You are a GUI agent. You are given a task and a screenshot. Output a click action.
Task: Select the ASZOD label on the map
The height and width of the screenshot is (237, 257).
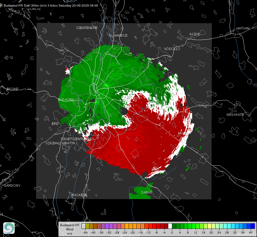pos(195,34)
